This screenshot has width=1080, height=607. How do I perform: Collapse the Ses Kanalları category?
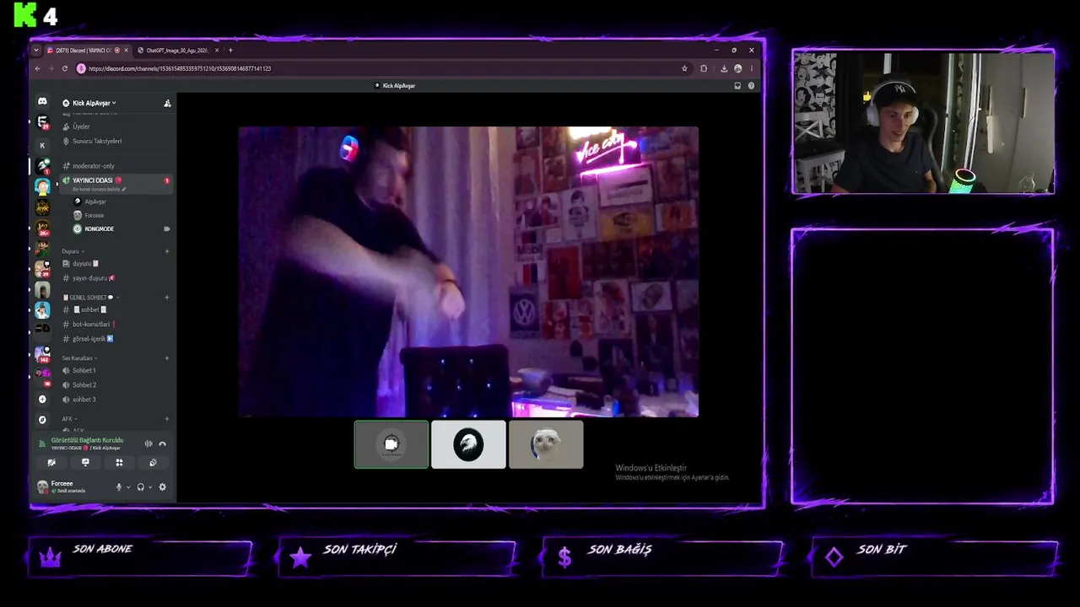78,358
